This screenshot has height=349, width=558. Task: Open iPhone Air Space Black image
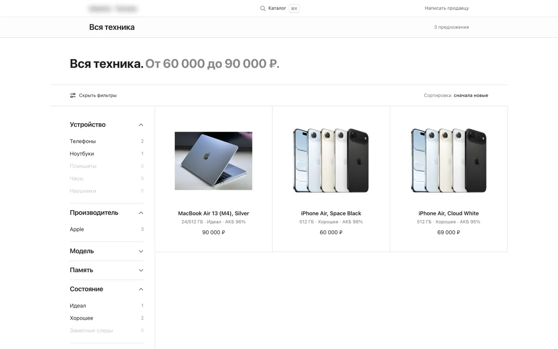coord(331,161)
